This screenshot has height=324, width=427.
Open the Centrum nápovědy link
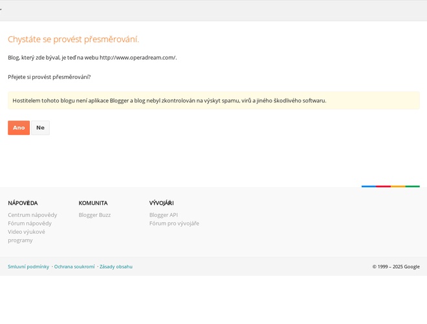(x=32, y=215)
